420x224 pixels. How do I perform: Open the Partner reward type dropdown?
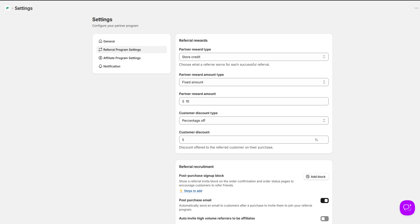(x=254, y=57)
